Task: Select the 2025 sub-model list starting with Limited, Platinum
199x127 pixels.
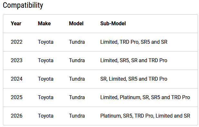Action: pos(145,98)
